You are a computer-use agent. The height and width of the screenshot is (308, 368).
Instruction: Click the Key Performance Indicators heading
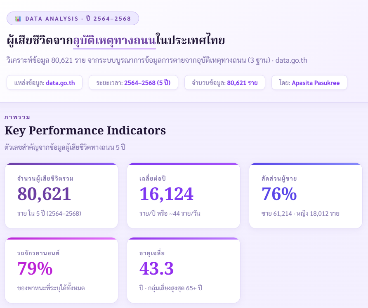coord(85,131)
